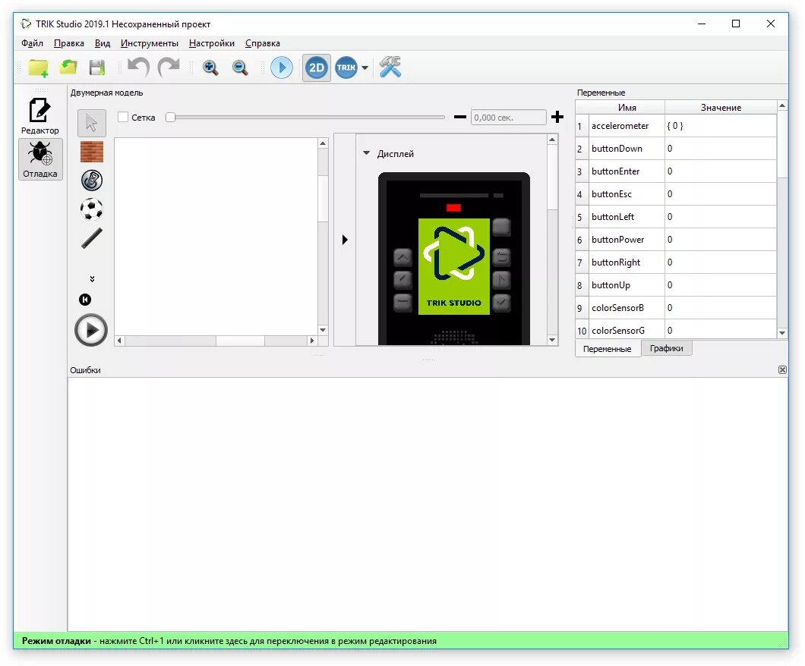The height and width of the screenshot is (666, 805).
Task: Save the project with the floppy disk icon
Action: 97,68
